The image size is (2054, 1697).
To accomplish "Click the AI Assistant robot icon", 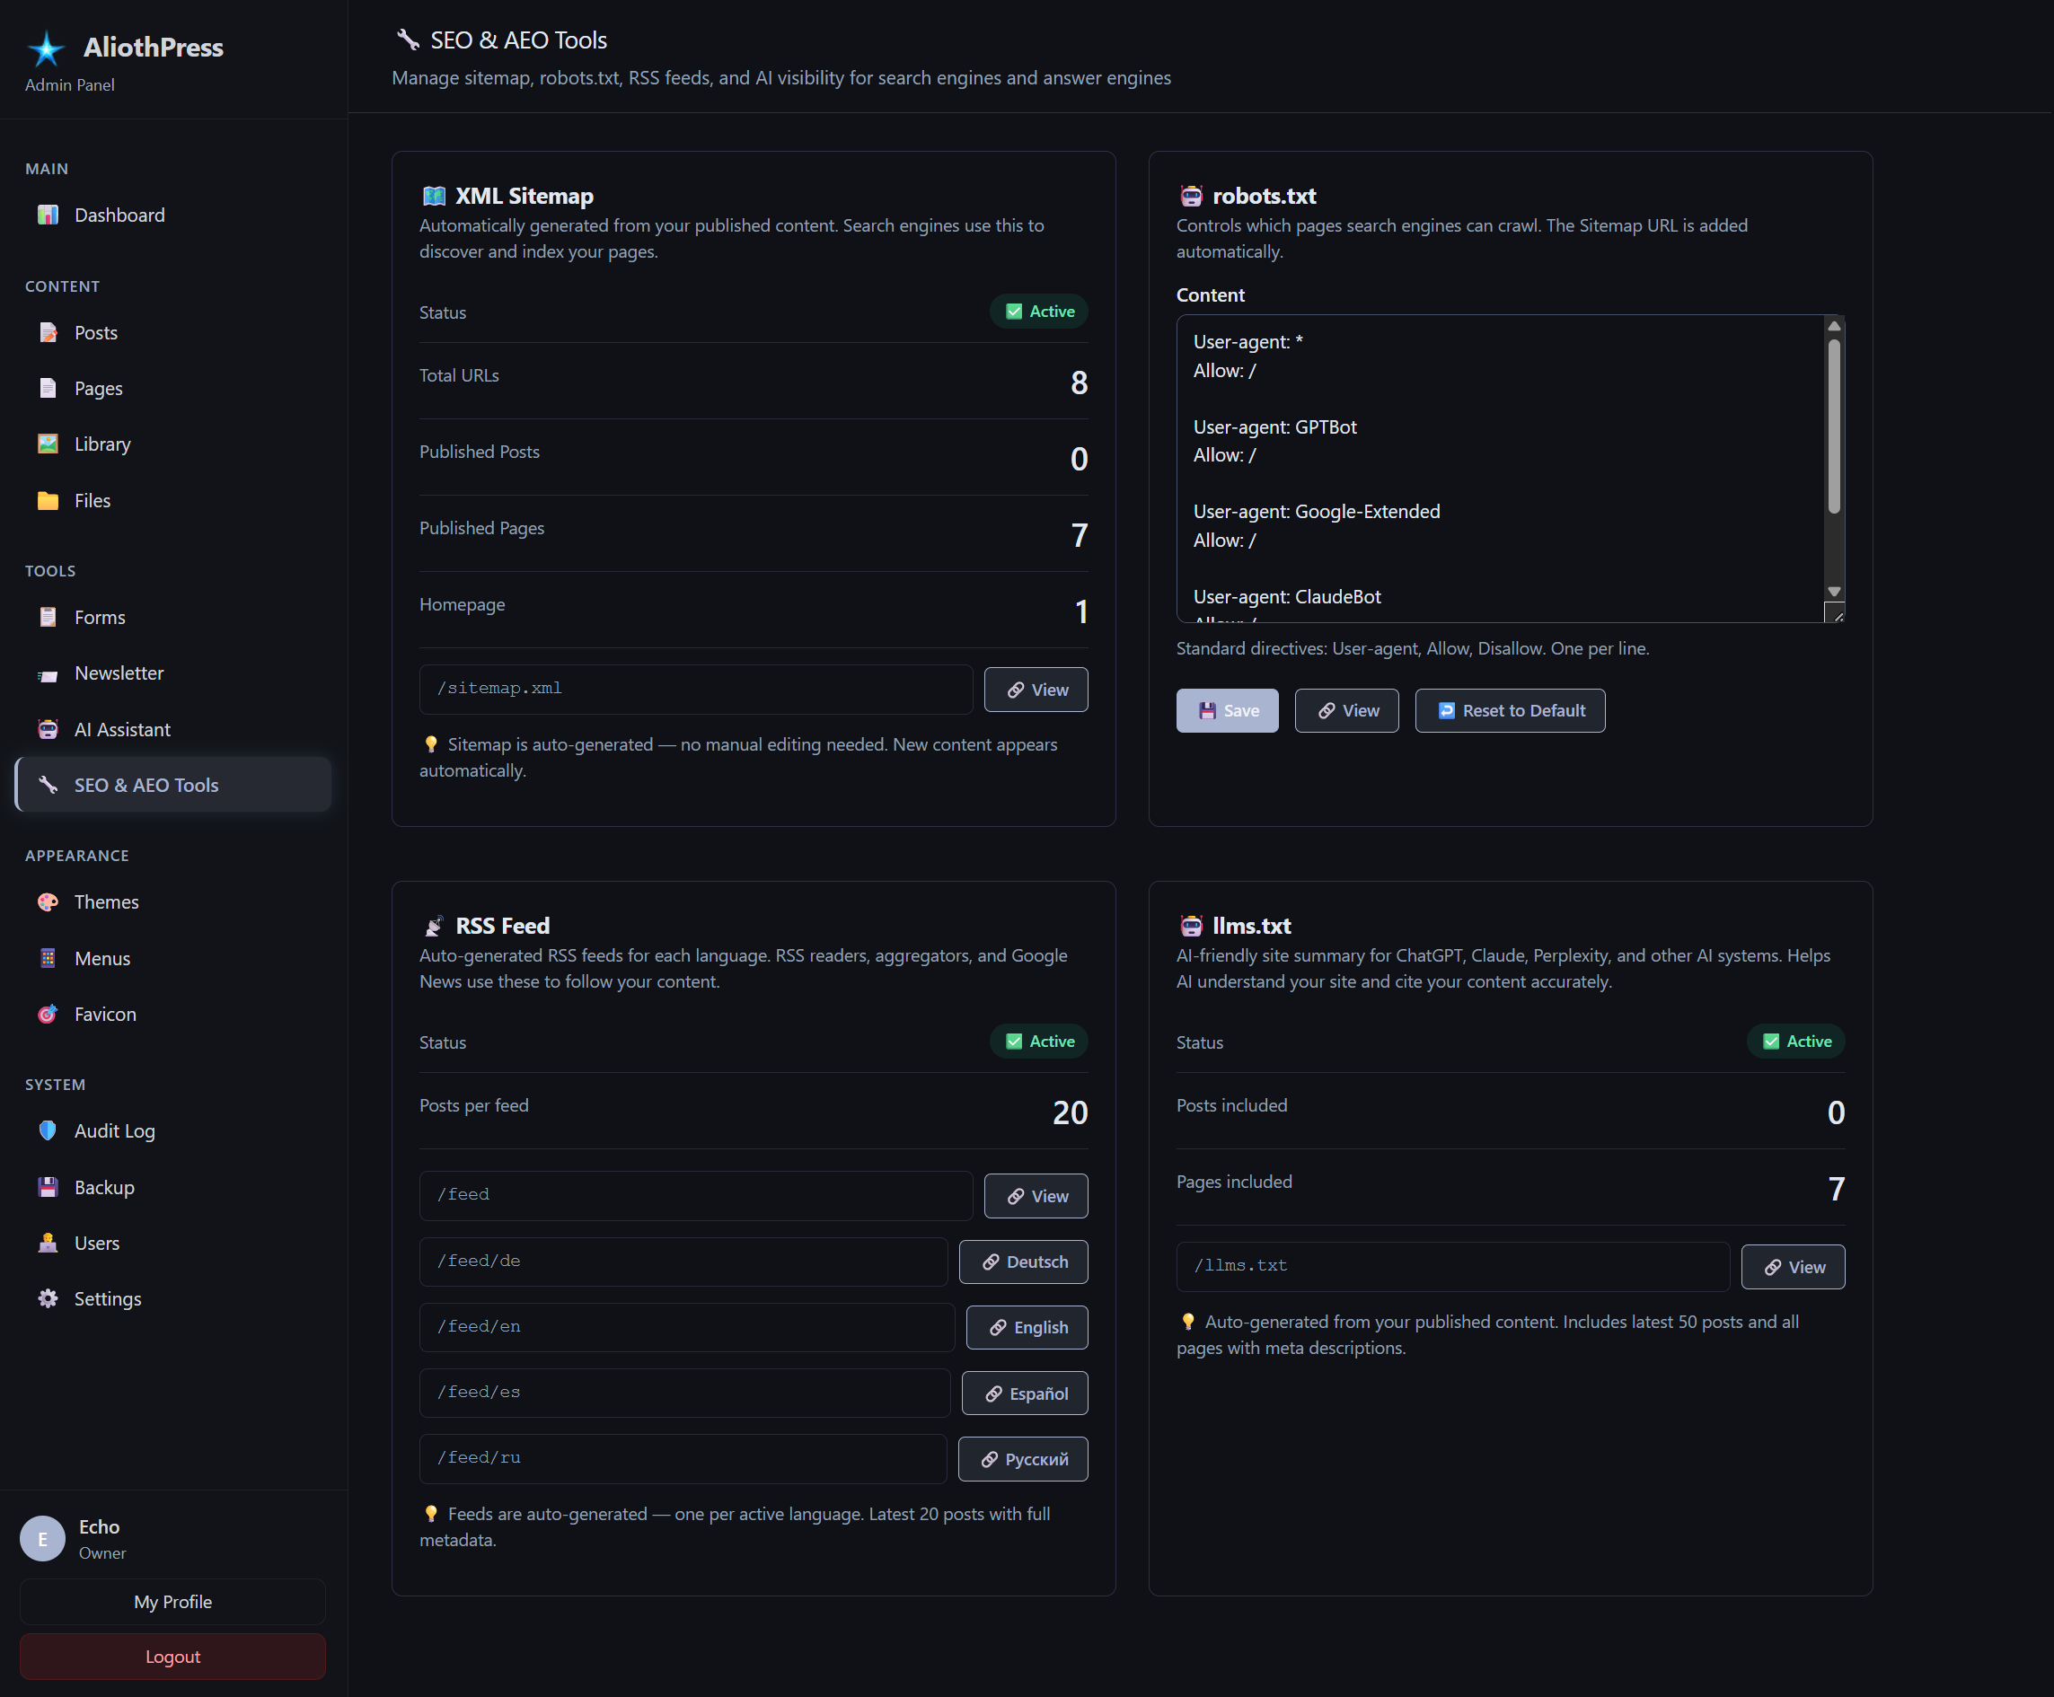I will pyautogui.click(x=47, y=729).
